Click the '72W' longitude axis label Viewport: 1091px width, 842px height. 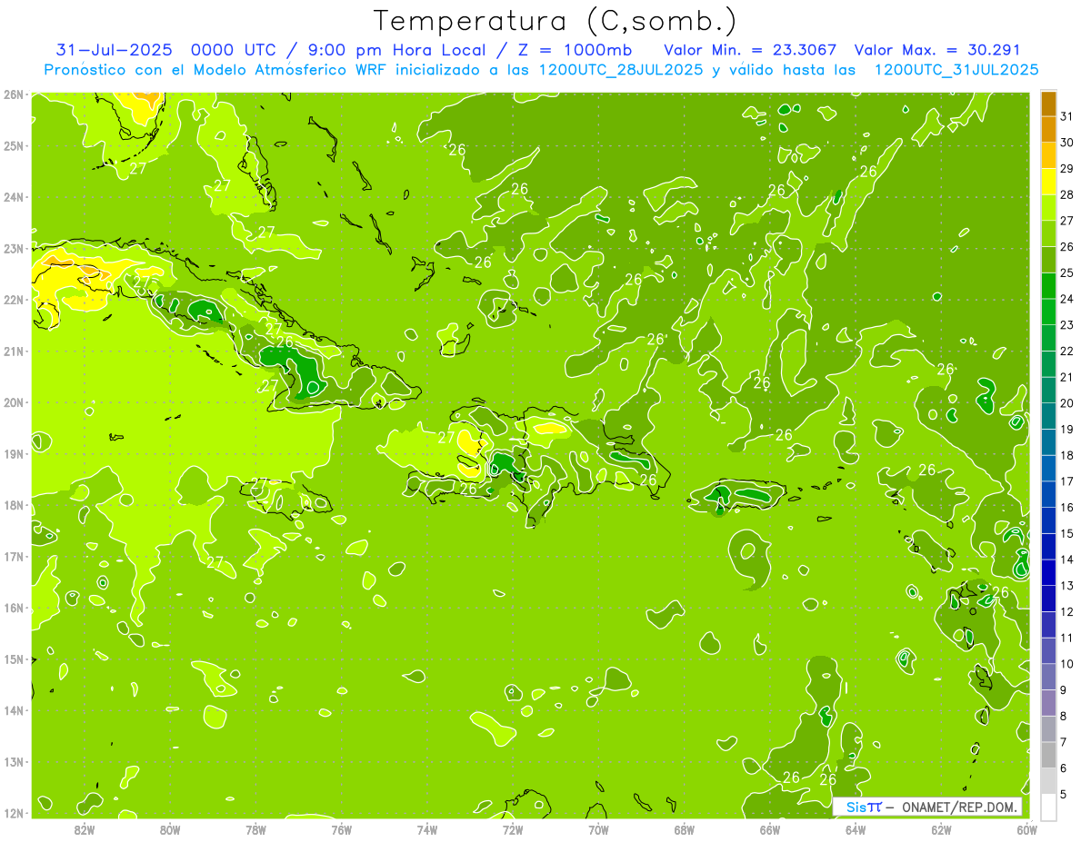[x=513, y=829]
